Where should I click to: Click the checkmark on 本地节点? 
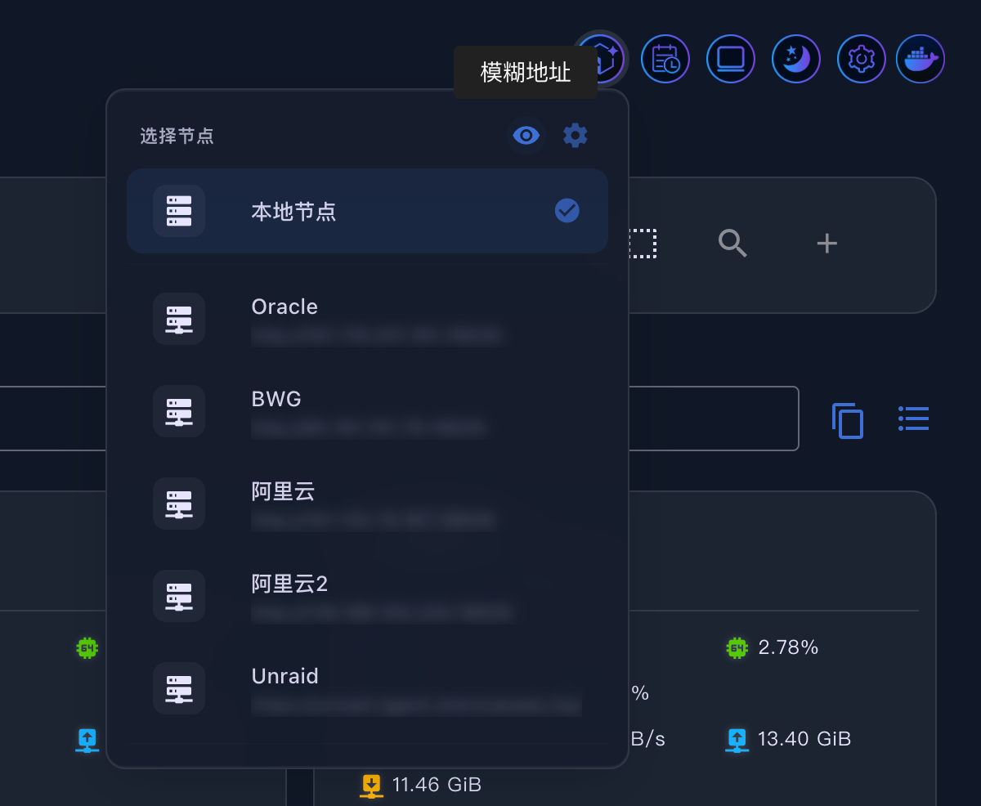tap(567, 211)
